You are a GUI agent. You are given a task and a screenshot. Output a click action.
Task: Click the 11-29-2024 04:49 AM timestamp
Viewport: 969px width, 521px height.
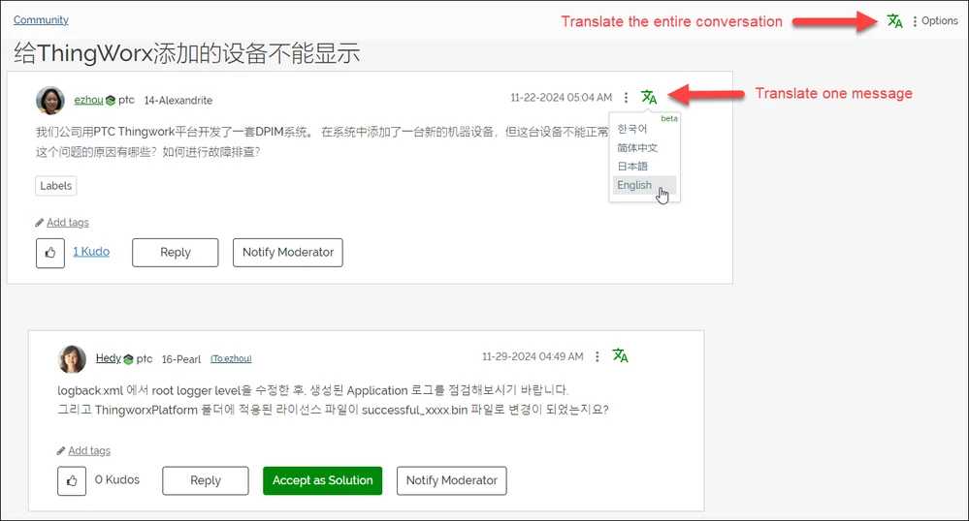[533, 356]
